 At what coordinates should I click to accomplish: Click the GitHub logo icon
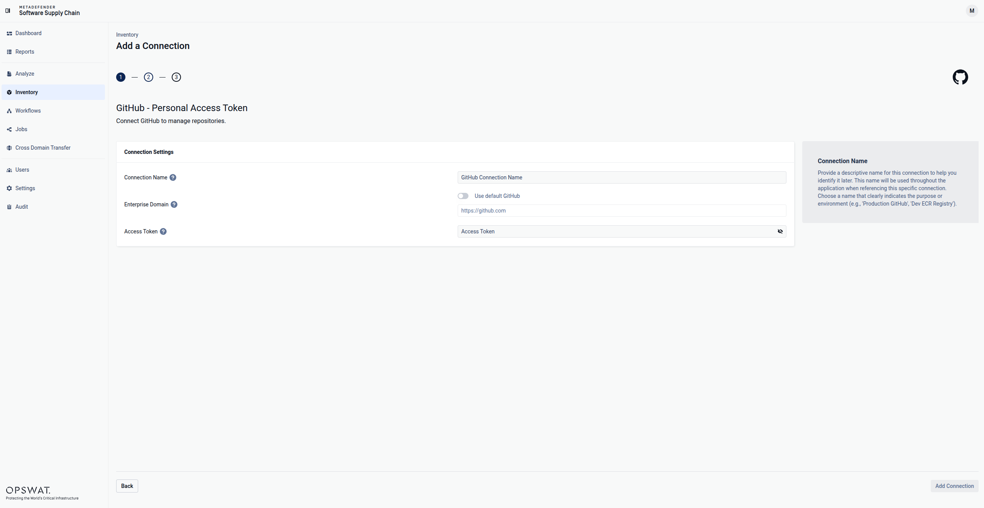pyautogui.click(x=960, y=77)
